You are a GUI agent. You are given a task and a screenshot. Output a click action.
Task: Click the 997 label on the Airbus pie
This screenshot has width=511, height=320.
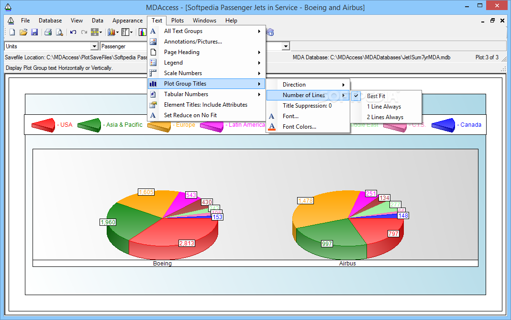(327, 244)
